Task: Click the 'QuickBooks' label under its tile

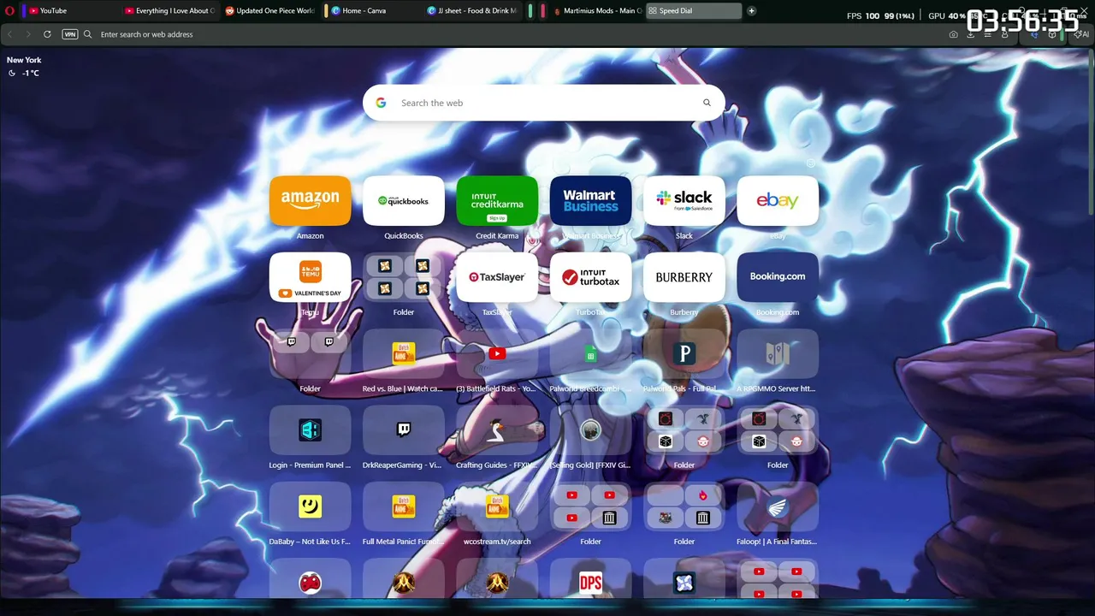Action: point(404,236)
